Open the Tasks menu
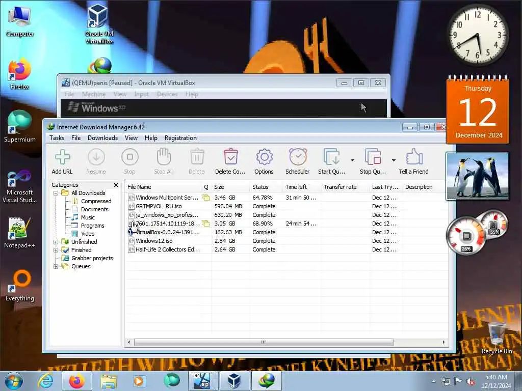 (x=57, y=138)
